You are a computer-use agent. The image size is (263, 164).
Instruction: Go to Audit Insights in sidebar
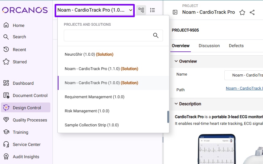(x=26, y=157)
